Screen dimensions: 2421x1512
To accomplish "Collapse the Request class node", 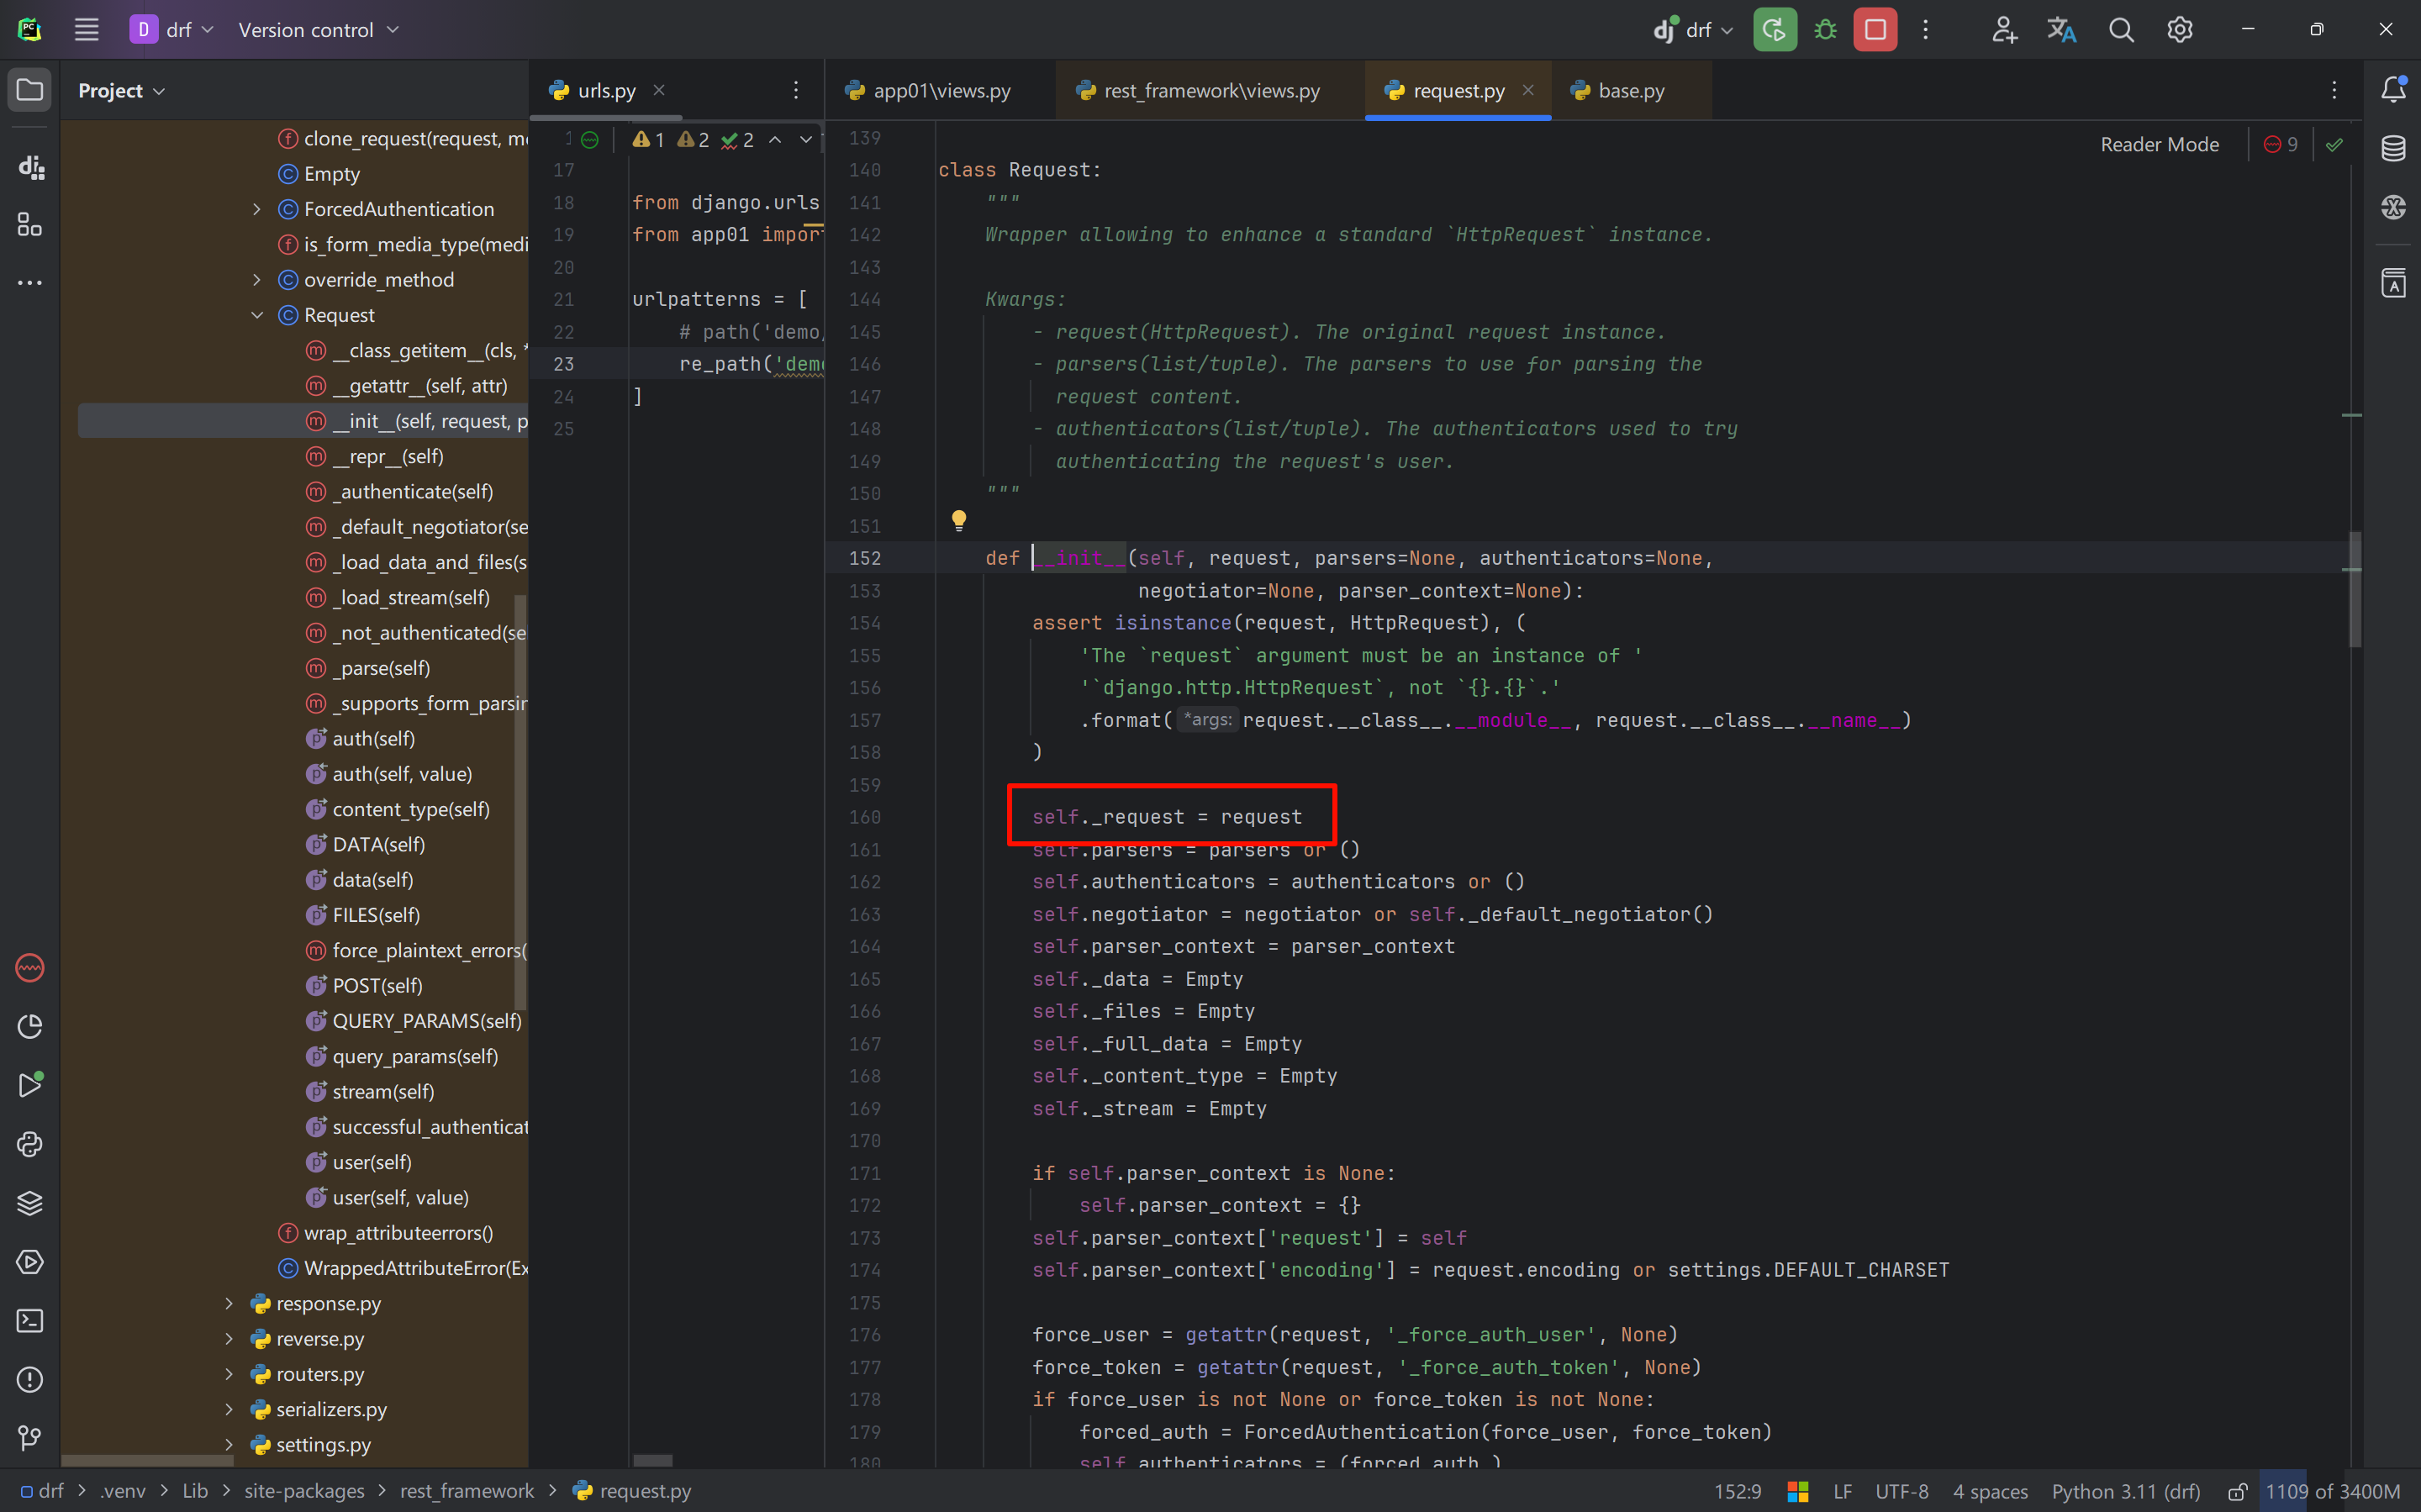I will [257, 315].
